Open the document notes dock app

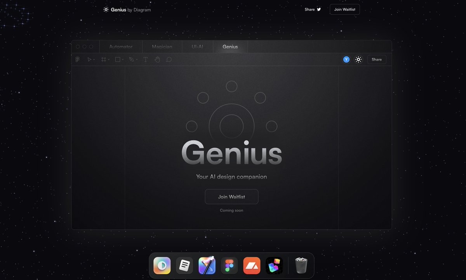(184, 266)
